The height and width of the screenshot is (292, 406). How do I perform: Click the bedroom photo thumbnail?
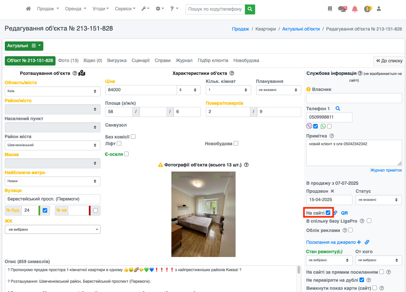pyautogui.click(x=203, y=214)
